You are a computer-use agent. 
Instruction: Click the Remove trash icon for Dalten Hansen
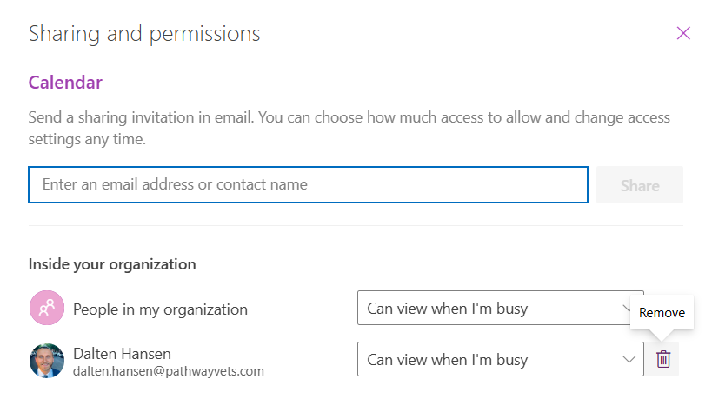coord(663,359)
